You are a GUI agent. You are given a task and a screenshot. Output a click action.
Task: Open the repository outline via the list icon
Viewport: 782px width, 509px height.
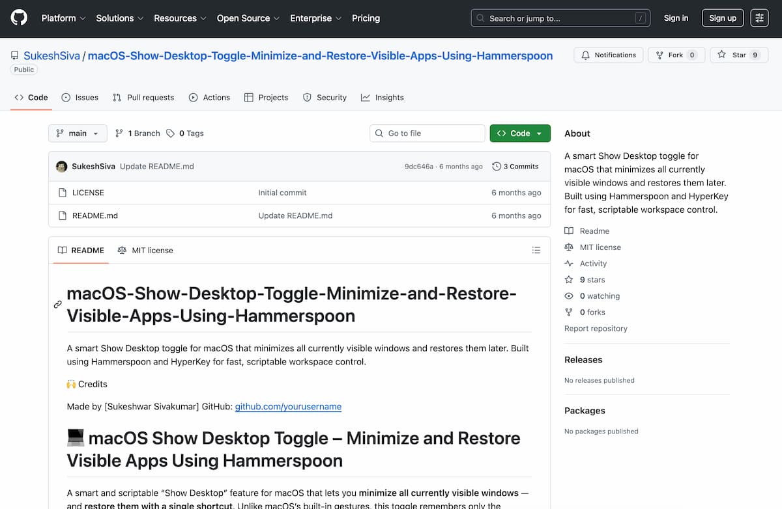pos(536,250)
